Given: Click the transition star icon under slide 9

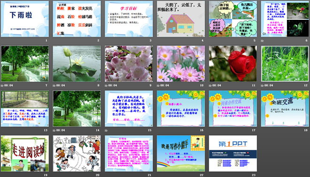Looking at the screenshot, I should coord(106,85).
